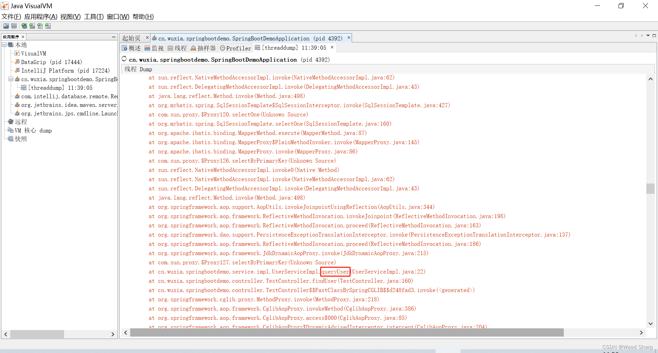Click thread dump horizontal scrollbar right arrow
Screen dimensions: 658x353
641,332
